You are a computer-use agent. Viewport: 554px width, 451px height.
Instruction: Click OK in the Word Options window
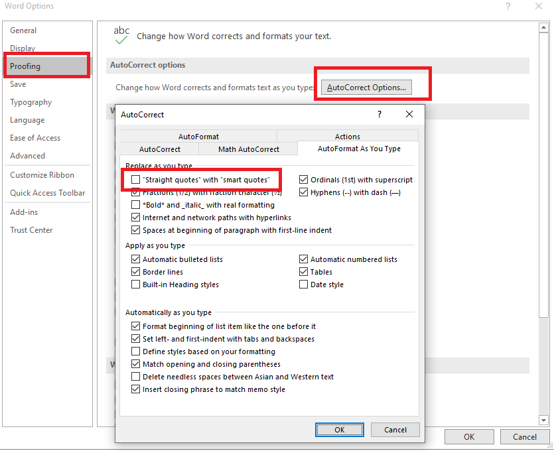click(x=469, y=437)
